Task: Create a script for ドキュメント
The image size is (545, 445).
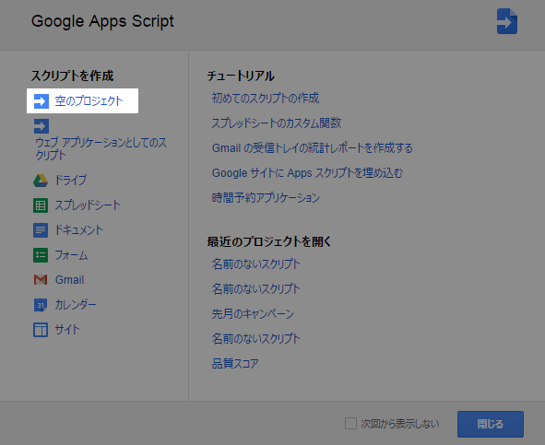Action: pos(79,230)
